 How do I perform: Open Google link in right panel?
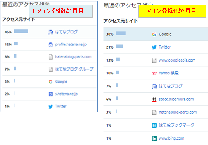point(165,34)
